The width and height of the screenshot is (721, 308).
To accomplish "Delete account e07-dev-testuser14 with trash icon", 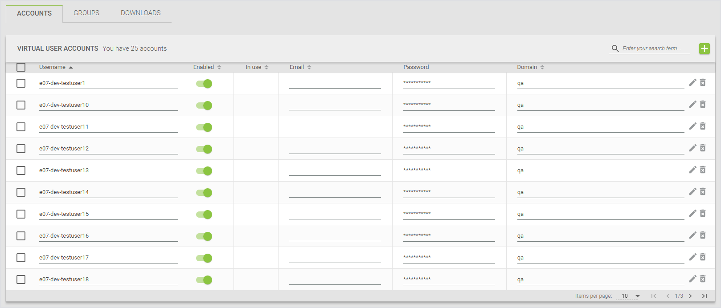I will [x=703, y=191].
